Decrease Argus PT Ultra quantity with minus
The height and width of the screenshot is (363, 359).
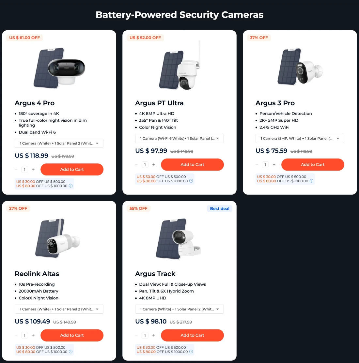(136, 165)
